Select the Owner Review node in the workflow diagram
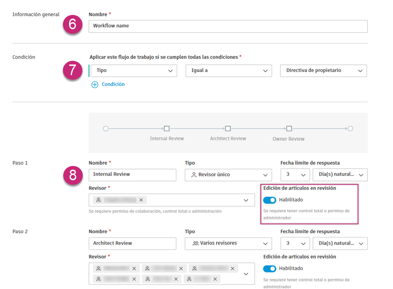The height and width of the screenshot is (289, 393). pyautogui.click(x=289, y=129)
